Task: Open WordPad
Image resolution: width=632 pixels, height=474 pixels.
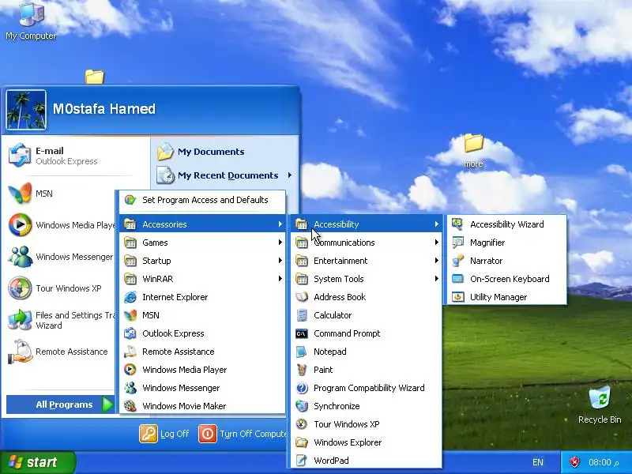Action: [366, 461]
